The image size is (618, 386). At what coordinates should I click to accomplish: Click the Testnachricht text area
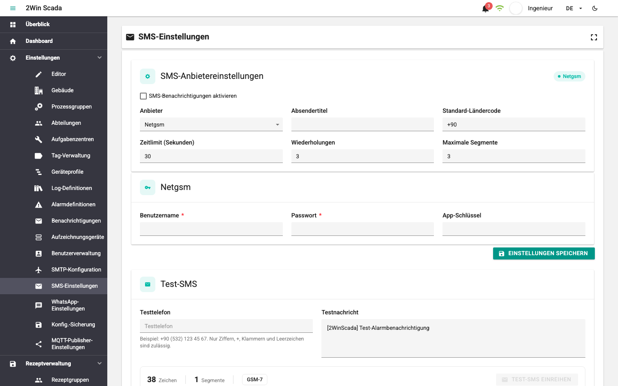point(453,338)
